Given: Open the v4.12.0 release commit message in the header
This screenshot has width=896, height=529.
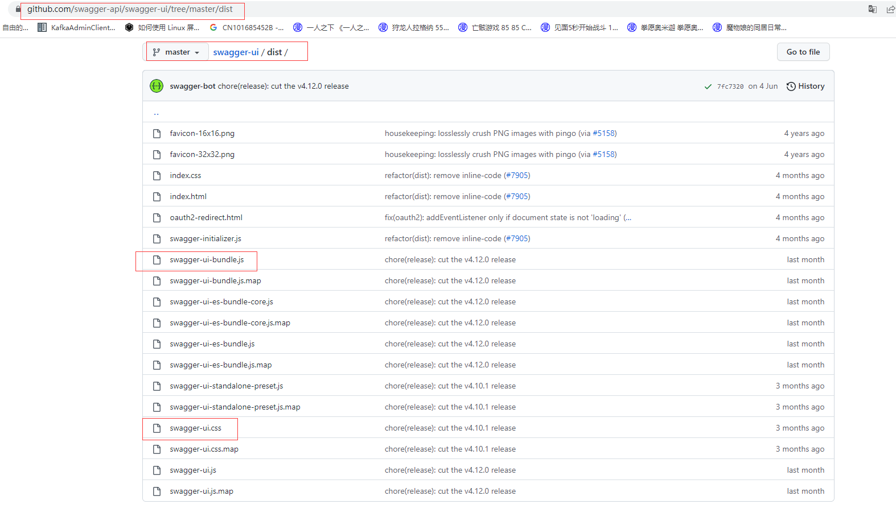Looking at the screenshot, I should tap(283, 86).
